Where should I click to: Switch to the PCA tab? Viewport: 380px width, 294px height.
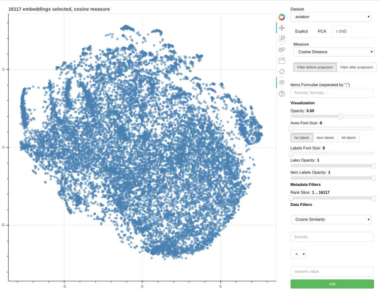click(322, 31)
